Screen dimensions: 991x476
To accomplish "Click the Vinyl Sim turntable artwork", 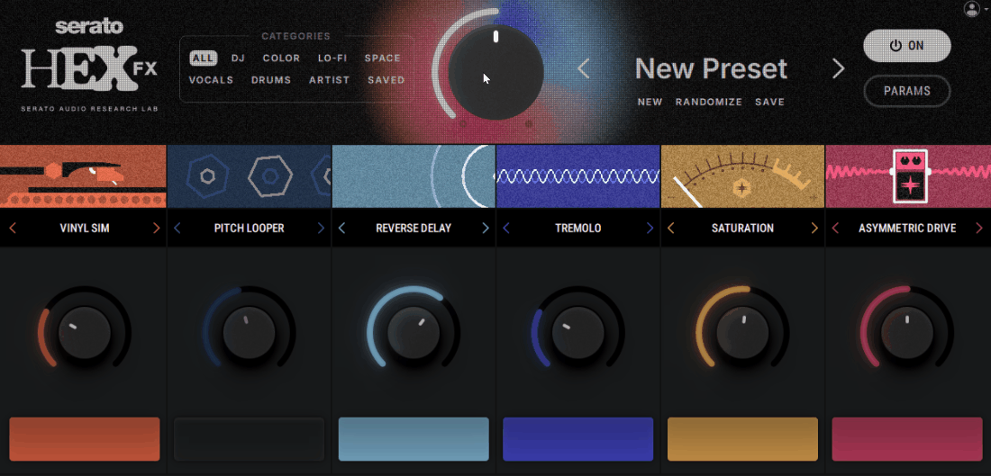I will click(x=83, y=176).
